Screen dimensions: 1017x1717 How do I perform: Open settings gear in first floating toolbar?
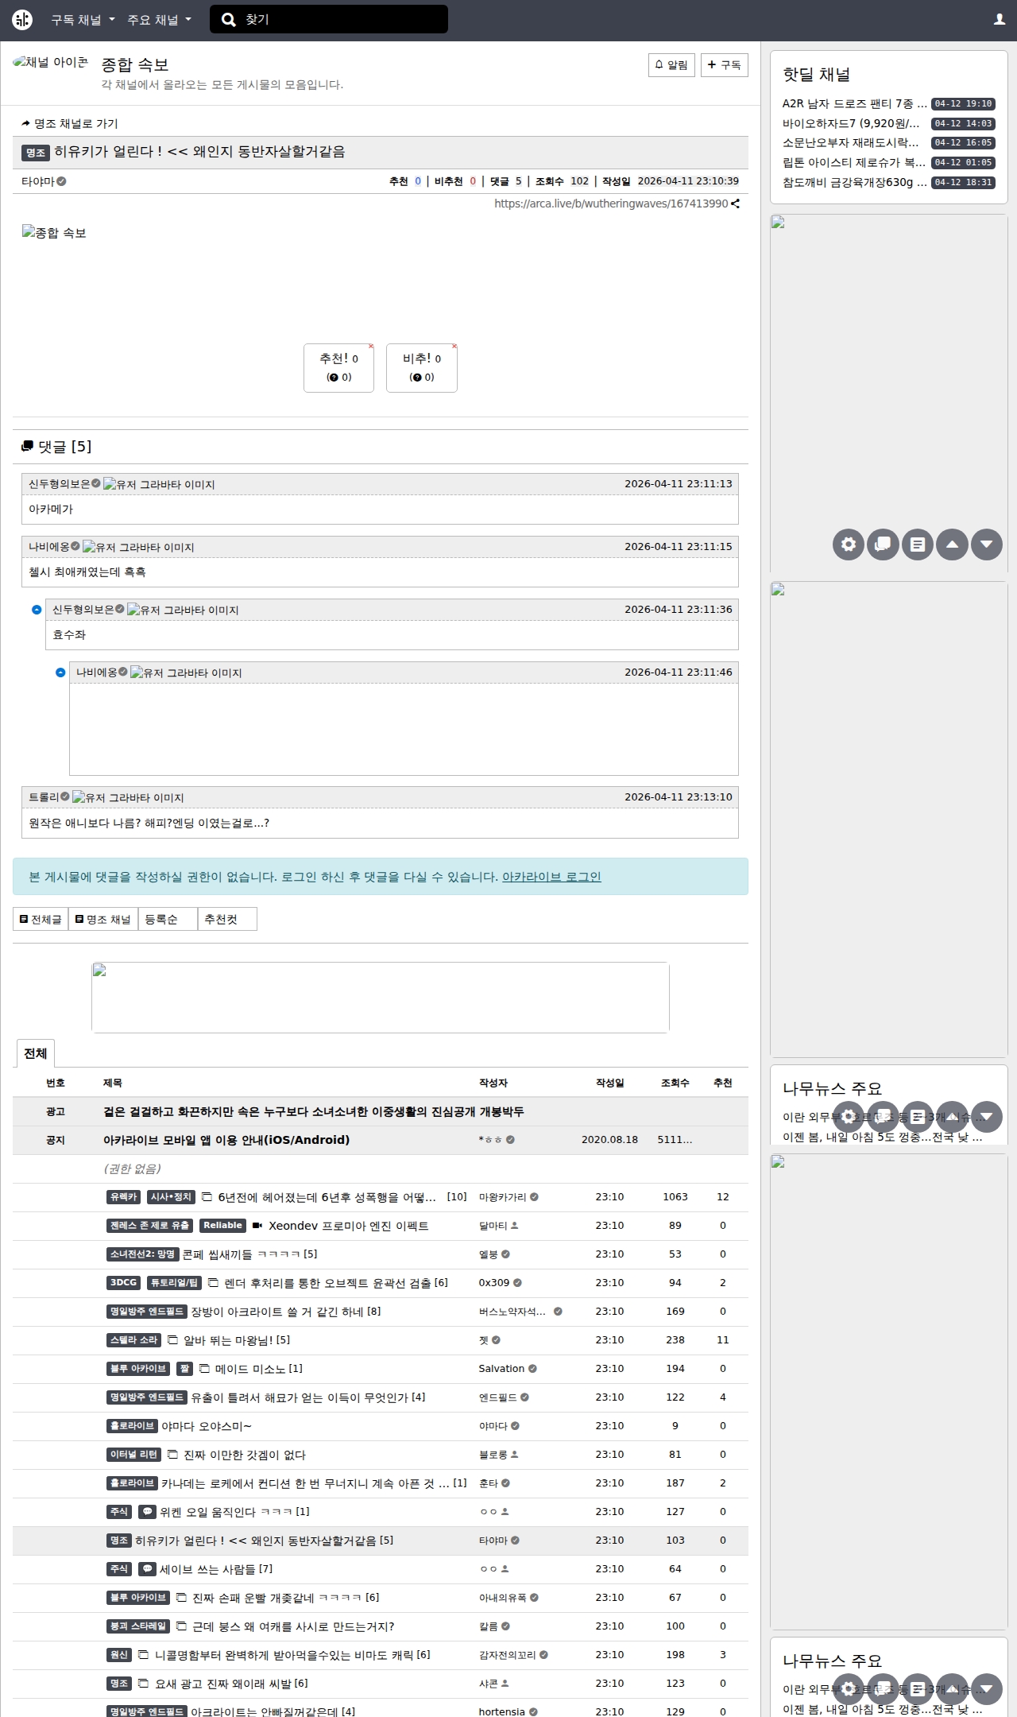click(x=849, y=545)
